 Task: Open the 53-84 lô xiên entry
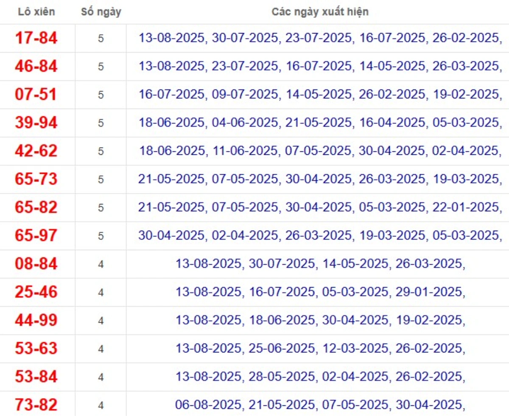(36, 377)
